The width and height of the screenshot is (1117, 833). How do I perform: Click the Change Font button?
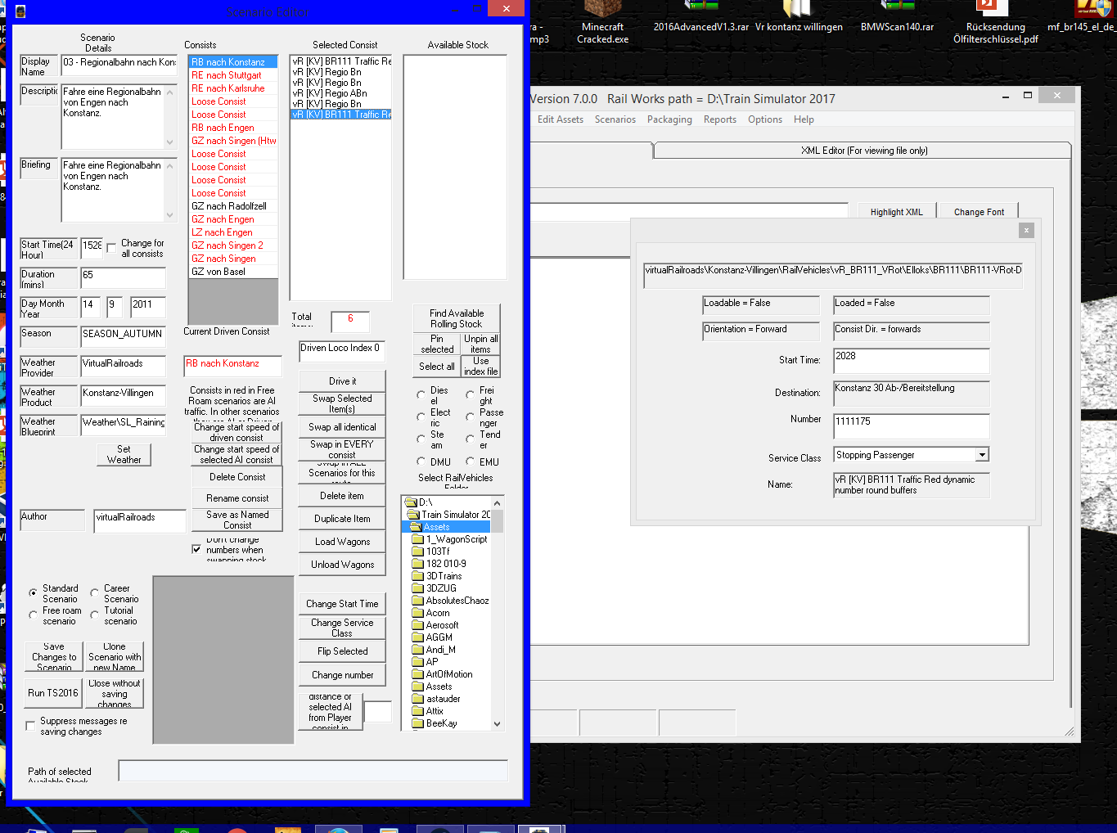point(979,211)
